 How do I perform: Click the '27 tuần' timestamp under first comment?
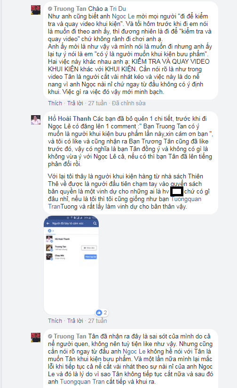coord(97,103)
